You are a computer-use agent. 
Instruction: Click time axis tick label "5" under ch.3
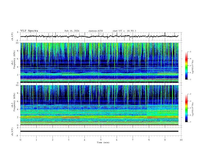coord(101,140)
